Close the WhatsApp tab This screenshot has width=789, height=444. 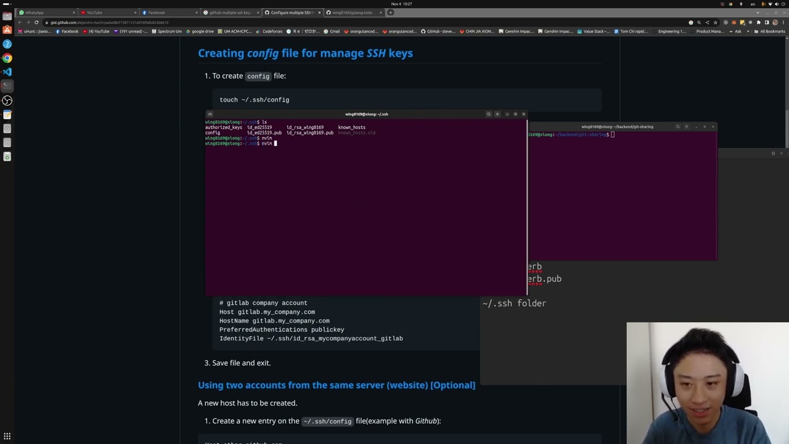pyautogui.click(x=74, y=12)
